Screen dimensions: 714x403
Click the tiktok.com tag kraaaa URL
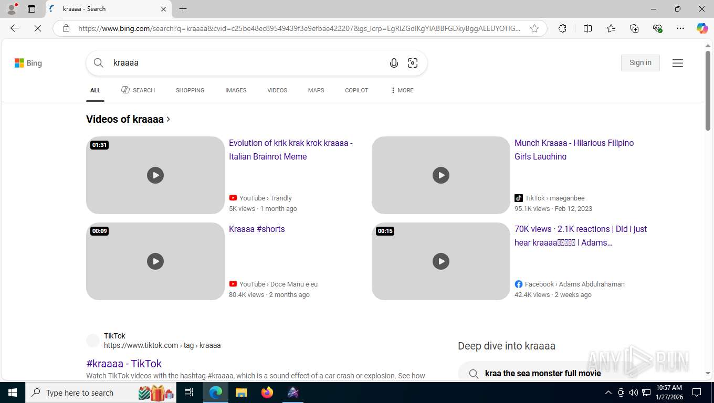point(162,345)
